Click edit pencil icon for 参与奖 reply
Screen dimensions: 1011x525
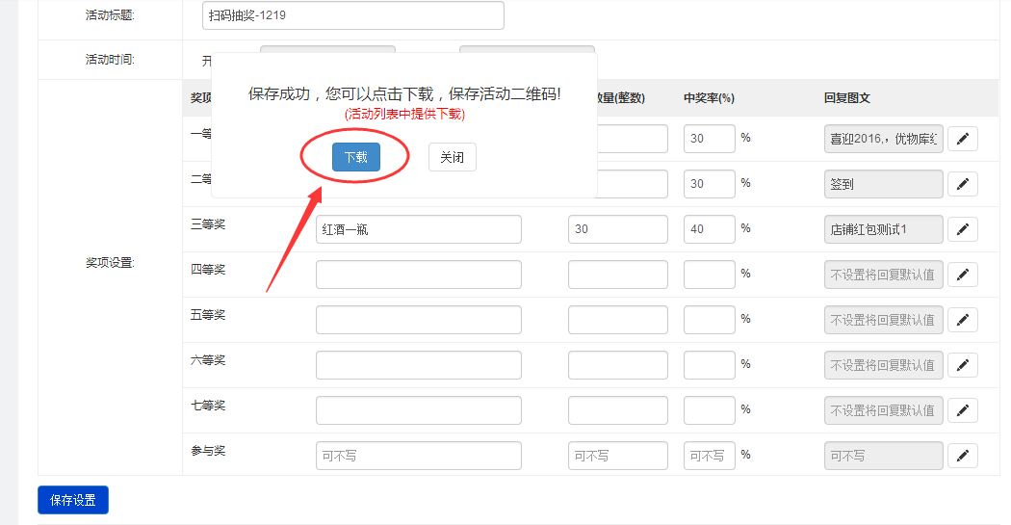(x=962, y=456)
